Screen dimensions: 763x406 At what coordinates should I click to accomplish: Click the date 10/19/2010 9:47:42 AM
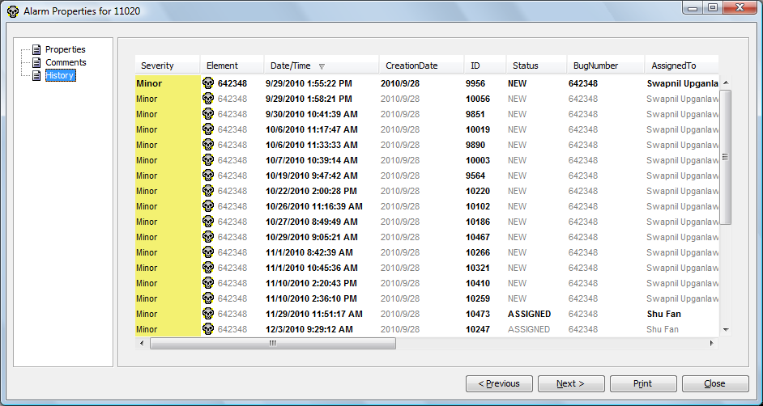click(x=311, y=176)
